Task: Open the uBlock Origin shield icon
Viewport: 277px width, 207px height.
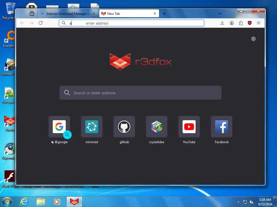Action: pyautogui.click(x=250, y=23)
